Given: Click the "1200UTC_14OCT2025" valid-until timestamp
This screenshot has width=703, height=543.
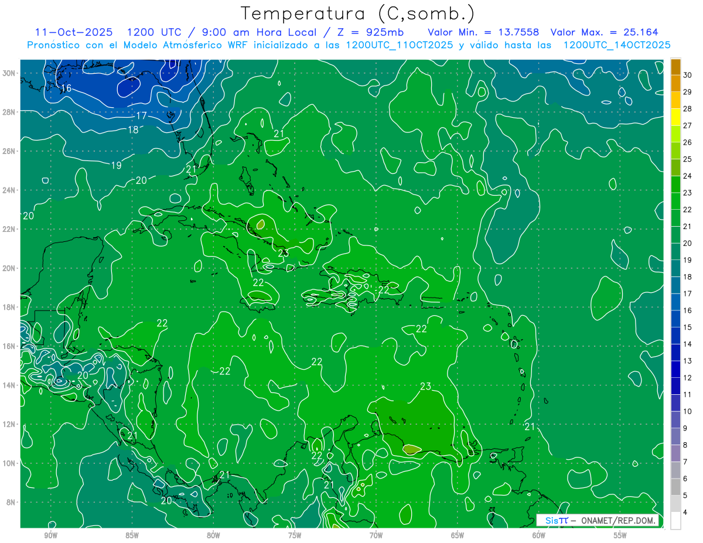Looking at the screenshot, I should (x=617, y=45).
